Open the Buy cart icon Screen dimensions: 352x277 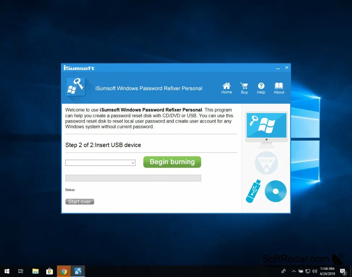pos(244,88)
